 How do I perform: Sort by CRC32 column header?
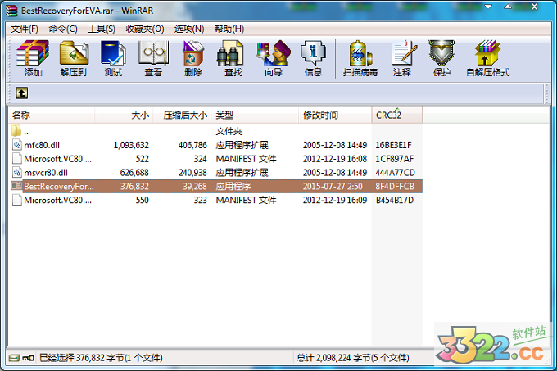(x=397, y=115)
